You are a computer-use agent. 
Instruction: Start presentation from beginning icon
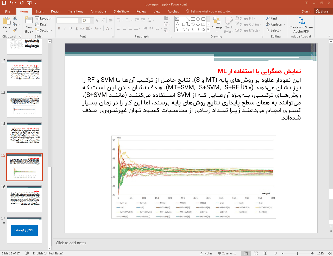pyautogui.click(x=29, y=3)
